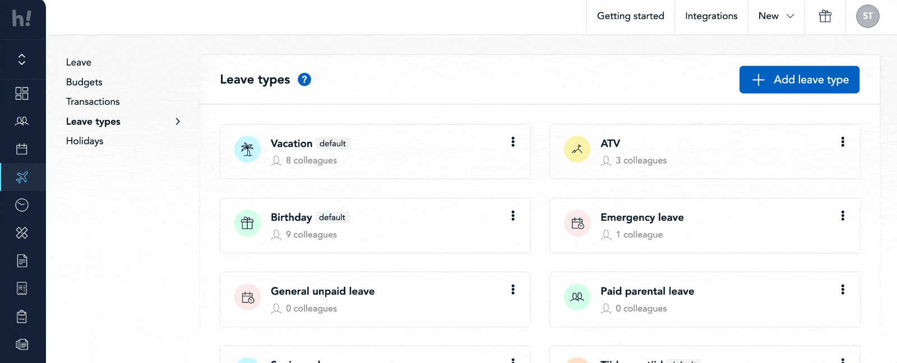The width and height of the screenshot is (897, 363).
Task: Click the ST user avatar
Action: point(867,16)
